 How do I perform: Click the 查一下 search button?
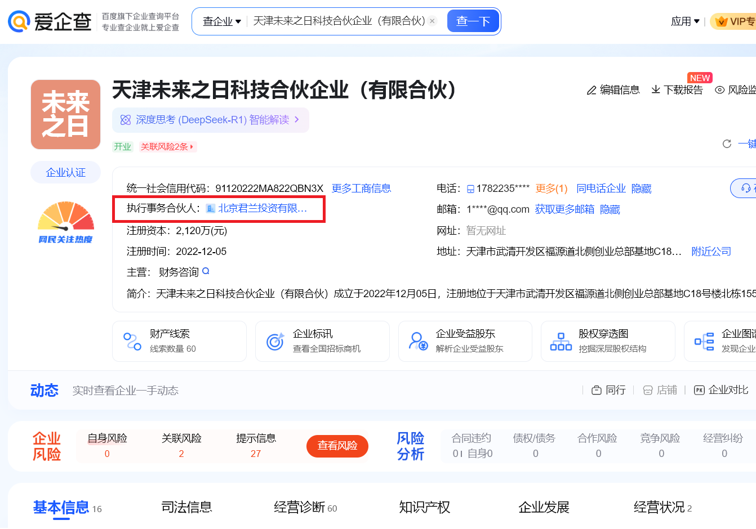coord(473,21)
